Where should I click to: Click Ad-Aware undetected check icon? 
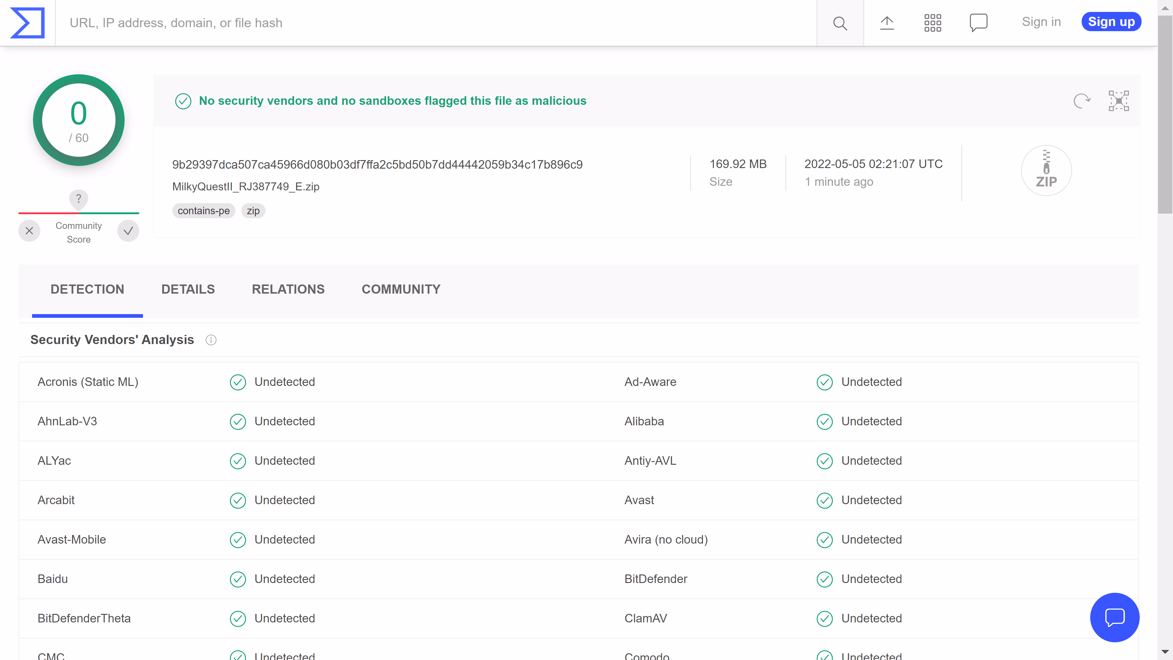pos(825,383)
